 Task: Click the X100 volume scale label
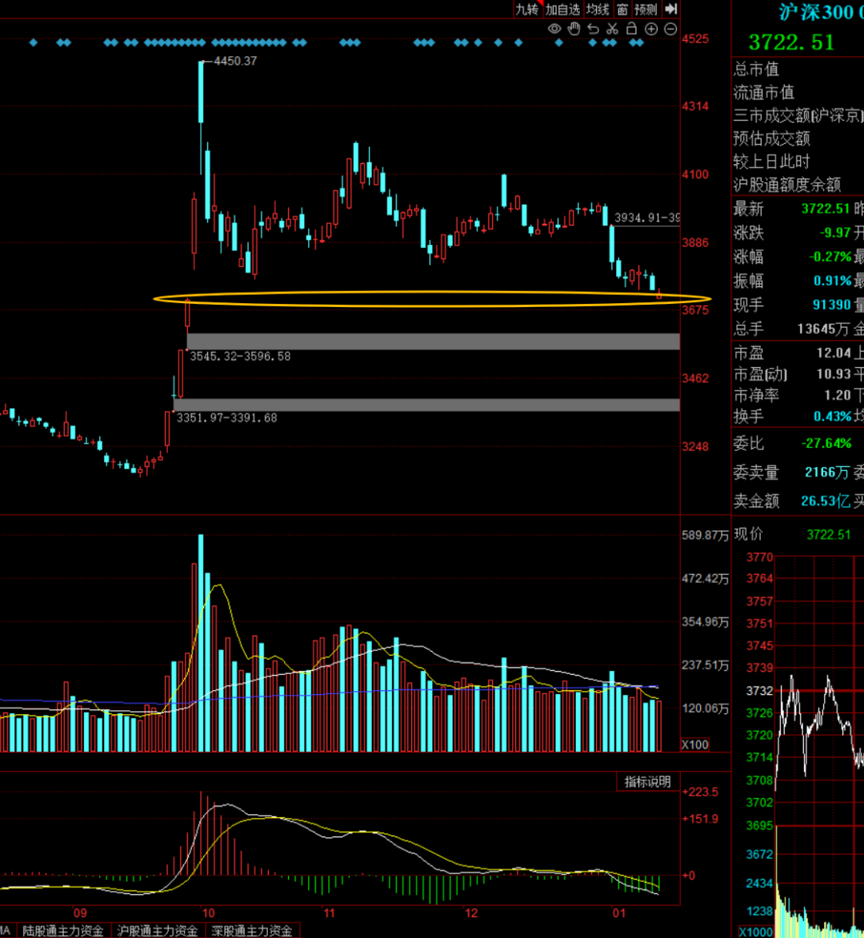coord(693,744)
